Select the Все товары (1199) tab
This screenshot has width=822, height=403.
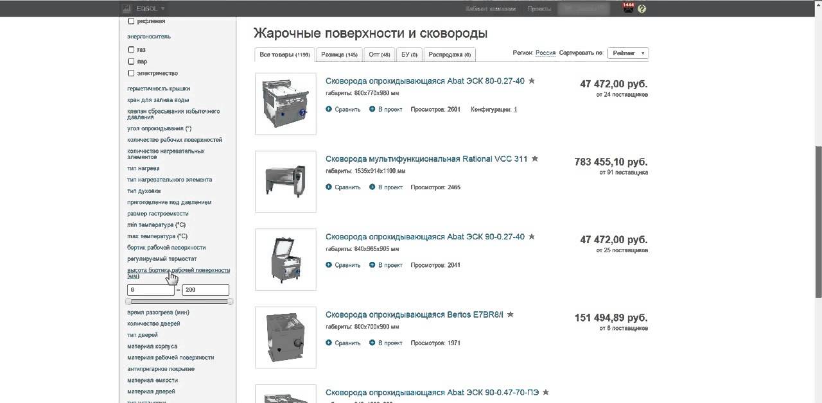[x=284, y=55]
